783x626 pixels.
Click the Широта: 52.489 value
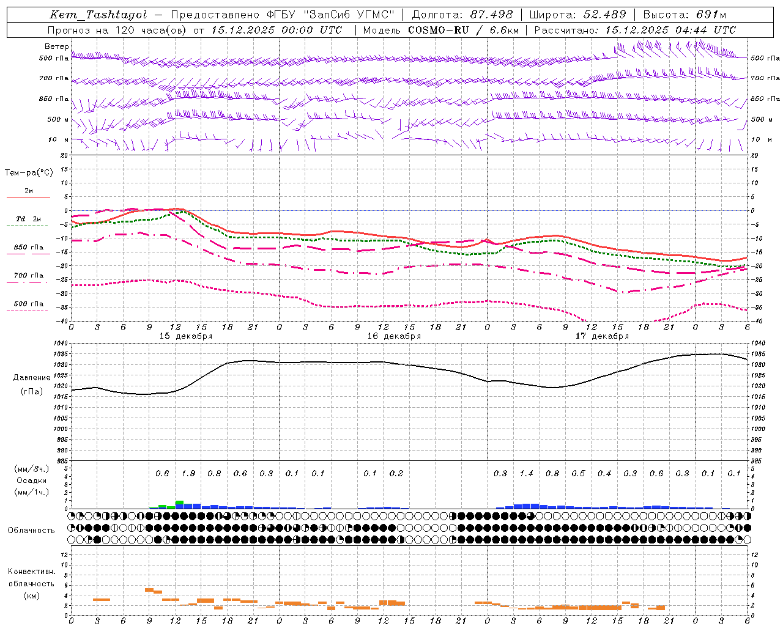[x=578, y=15]
